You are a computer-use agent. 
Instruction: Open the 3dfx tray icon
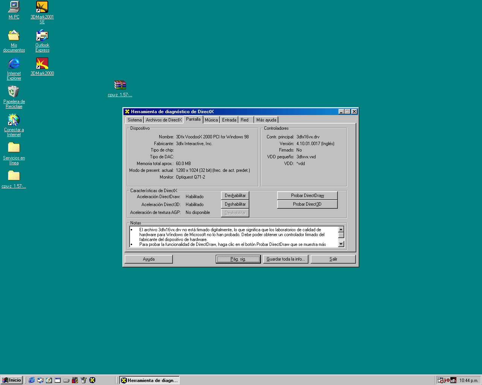coord(453,380)
